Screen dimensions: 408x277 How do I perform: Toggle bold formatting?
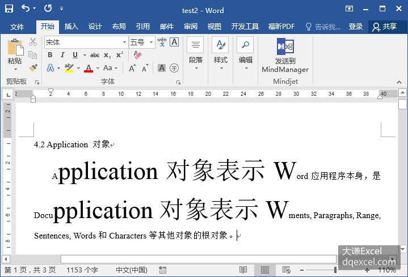[x=50, y=55]
